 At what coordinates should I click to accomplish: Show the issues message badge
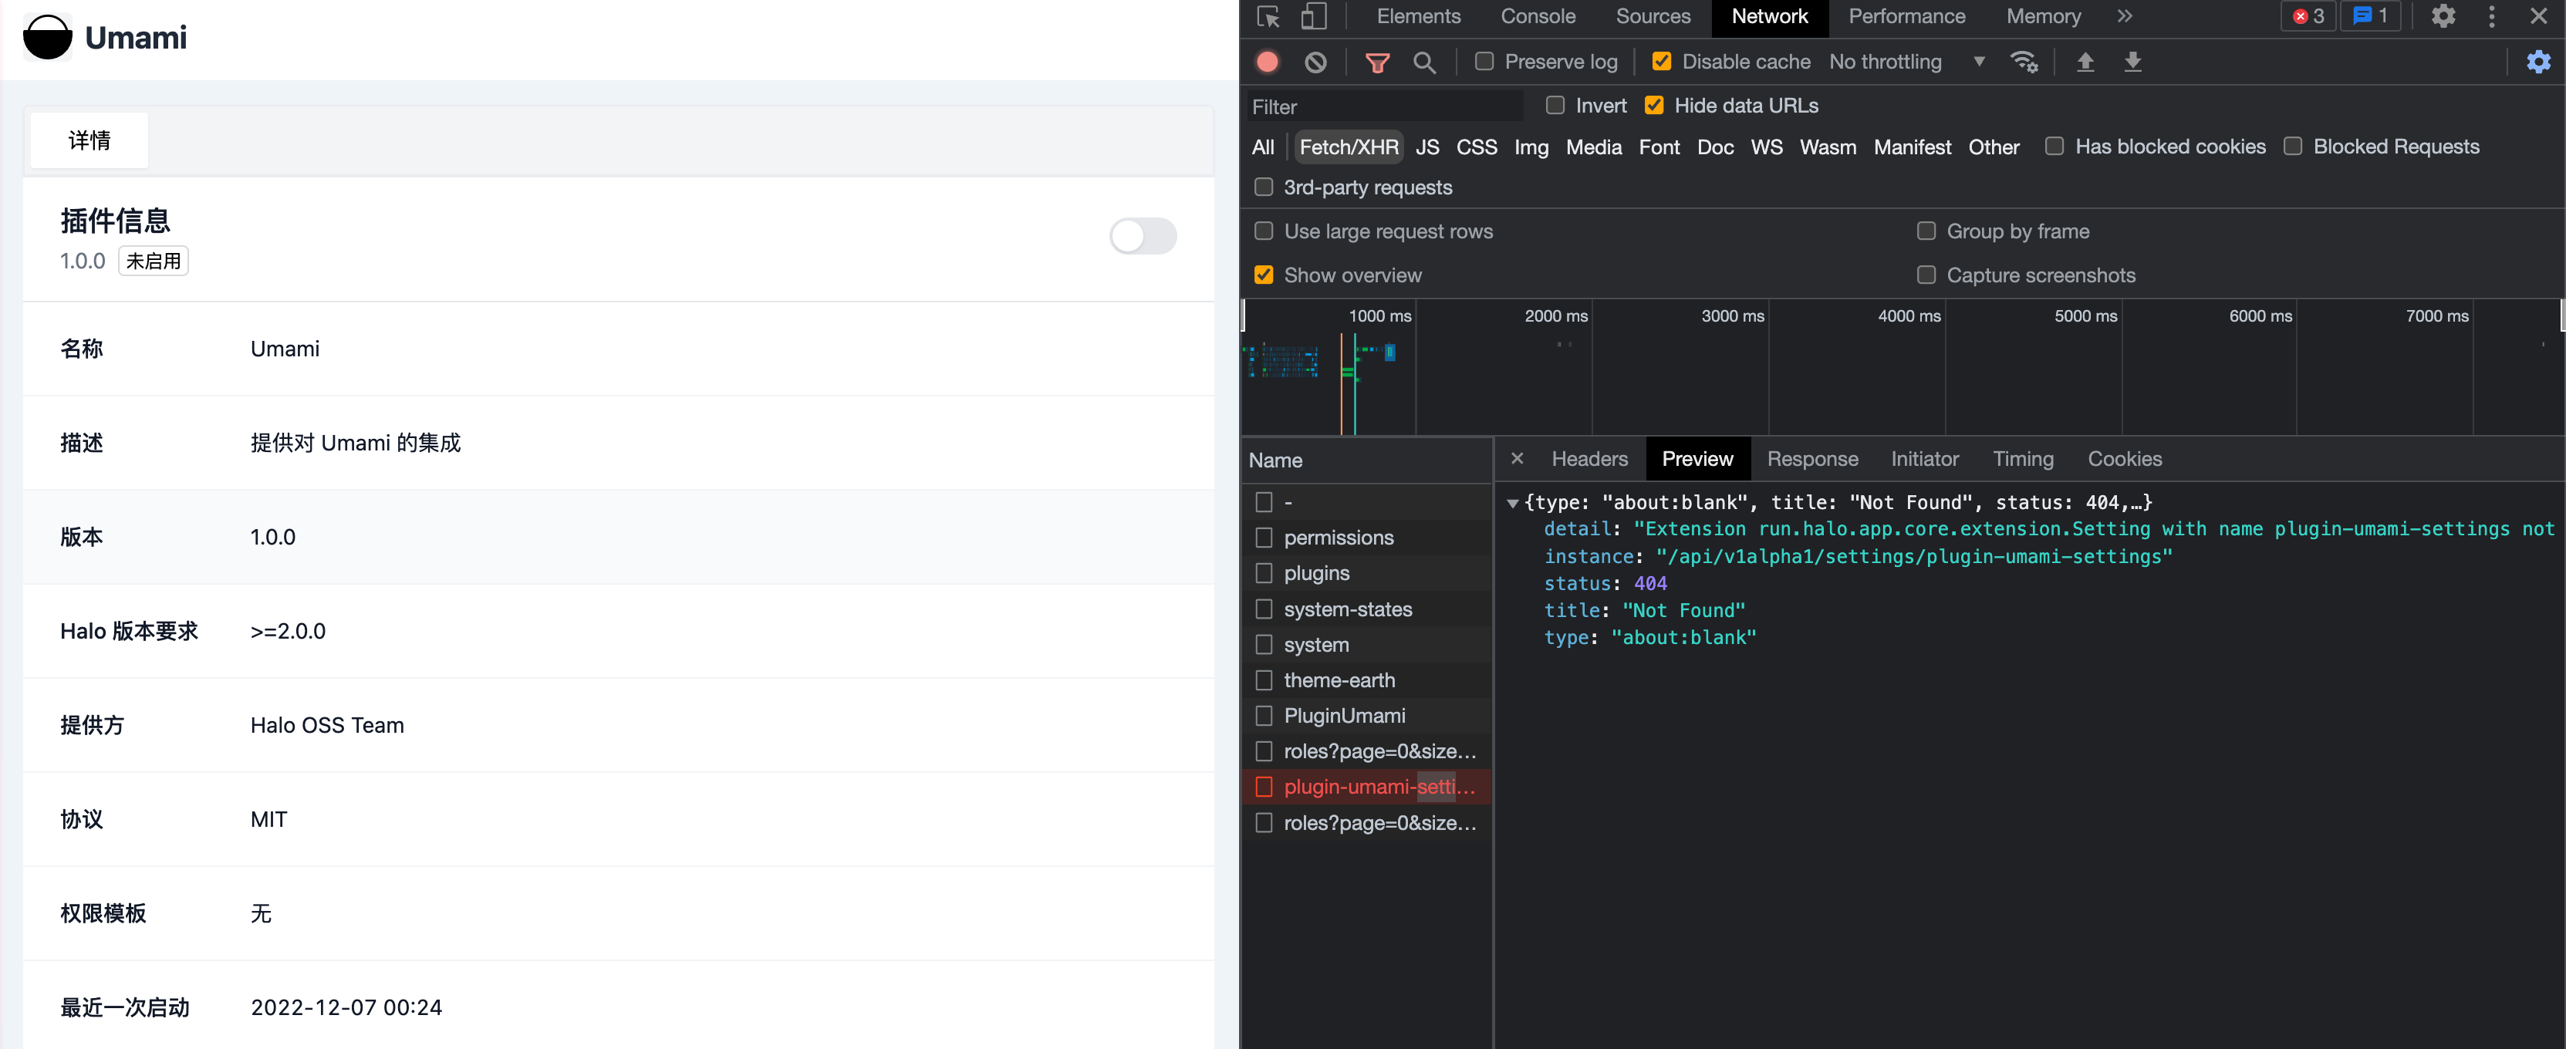(2370, 16)
